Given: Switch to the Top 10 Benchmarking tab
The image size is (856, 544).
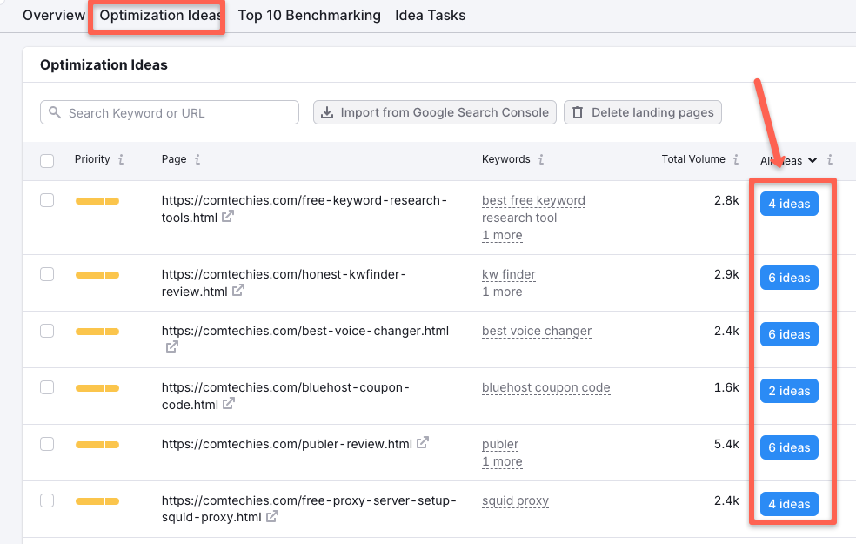Looking at the screenshot, I should [x=309, y=15].
